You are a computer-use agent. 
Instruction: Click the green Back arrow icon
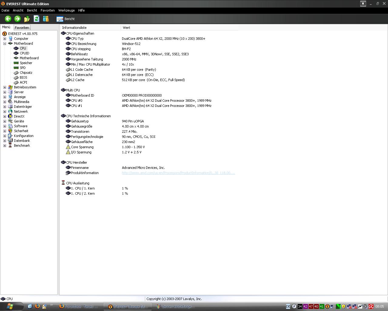coord(8,19)
